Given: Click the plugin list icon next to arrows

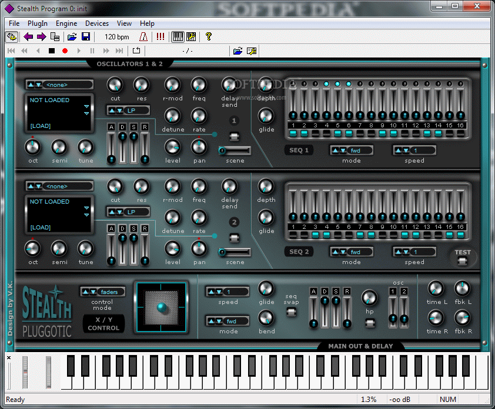Looking at the screenshot, I should [x=55, y=37].
